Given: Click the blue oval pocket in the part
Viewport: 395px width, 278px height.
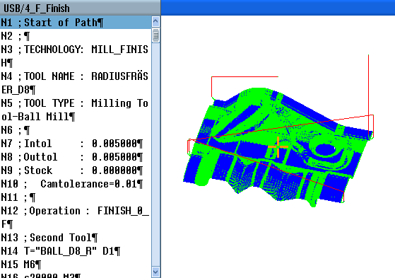Looking at the screenshot, I should click(x=325, y=150).
